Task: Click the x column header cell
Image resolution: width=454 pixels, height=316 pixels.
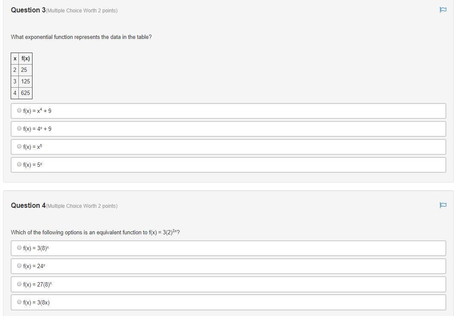Action: click(x=15, y=59)
